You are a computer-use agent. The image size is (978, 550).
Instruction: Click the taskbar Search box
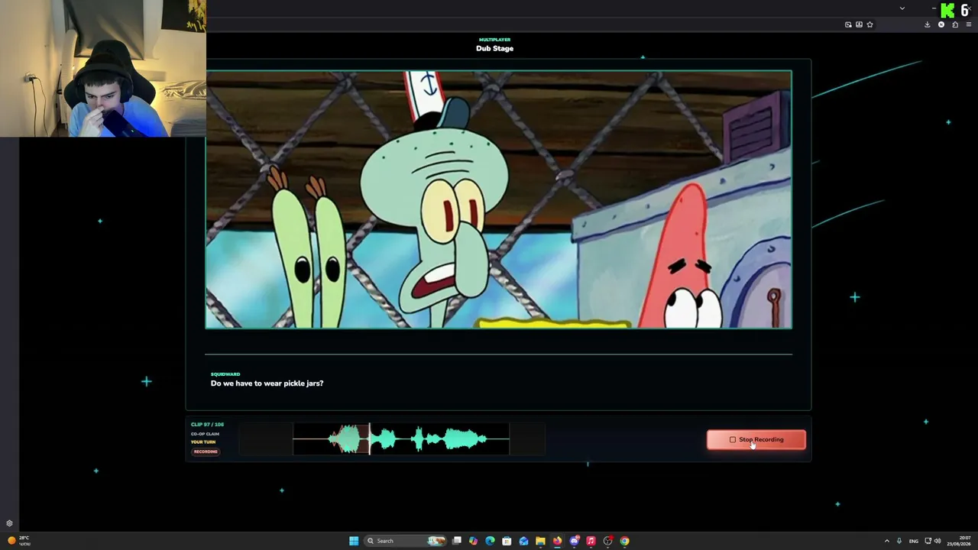pos(406,541)
